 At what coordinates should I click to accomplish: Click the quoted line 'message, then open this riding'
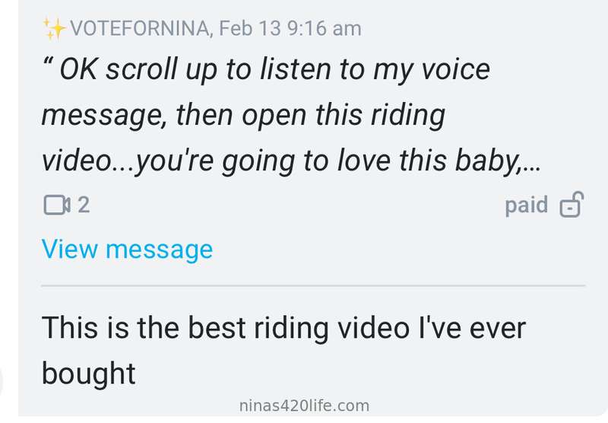coord(243,115)
